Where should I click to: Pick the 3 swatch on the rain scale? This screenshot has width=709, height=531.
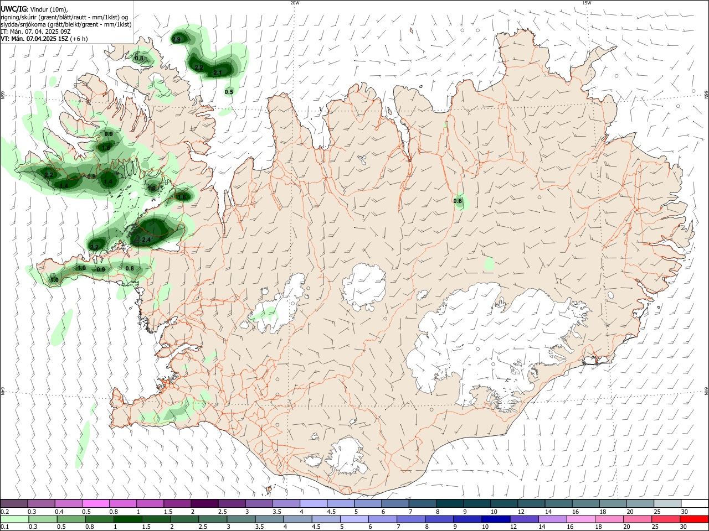coord(241,519)
